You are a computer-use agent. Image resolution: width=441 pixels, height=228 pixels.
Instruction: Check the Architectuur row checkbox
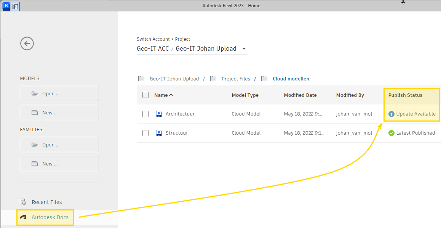[145, 114]
